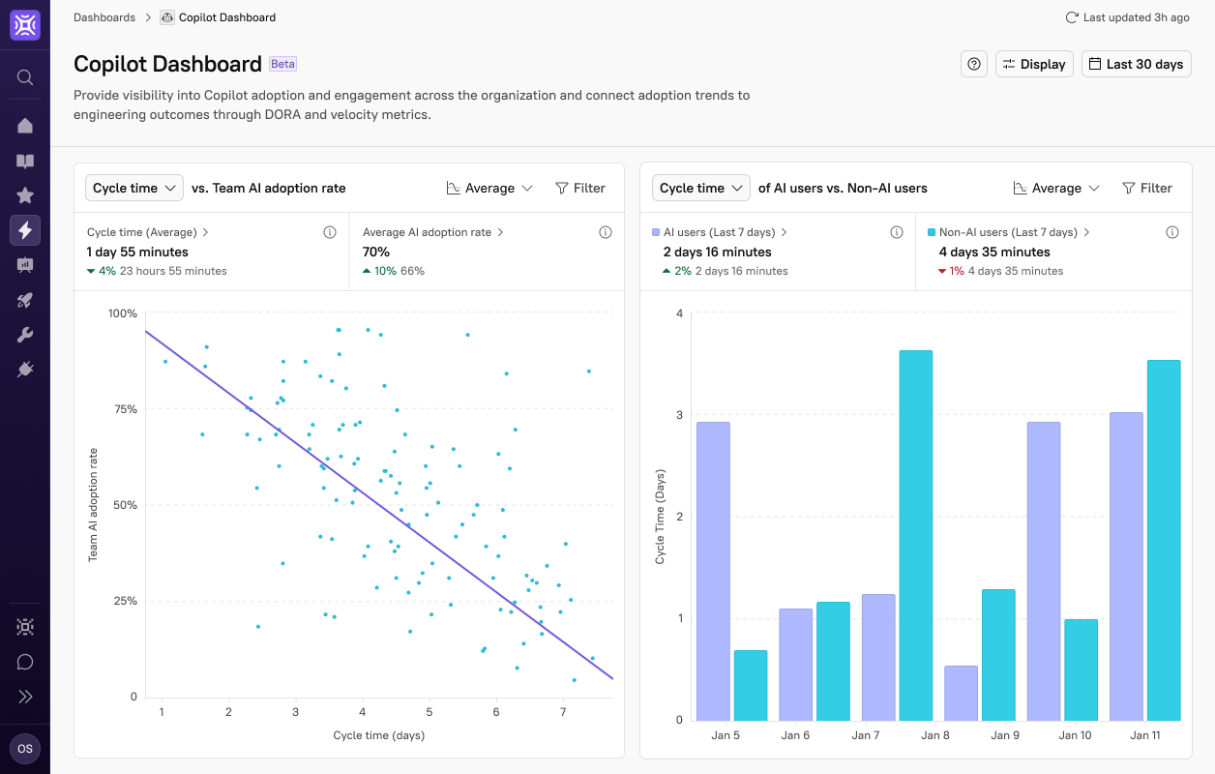Click the OS avatar at sidebar bottom

click(x=24, y=748)
